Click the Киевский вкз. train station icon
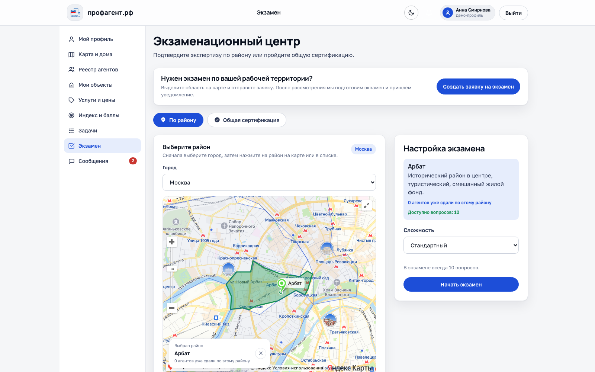Screen dimensions: 595x372 click(216, 318)
